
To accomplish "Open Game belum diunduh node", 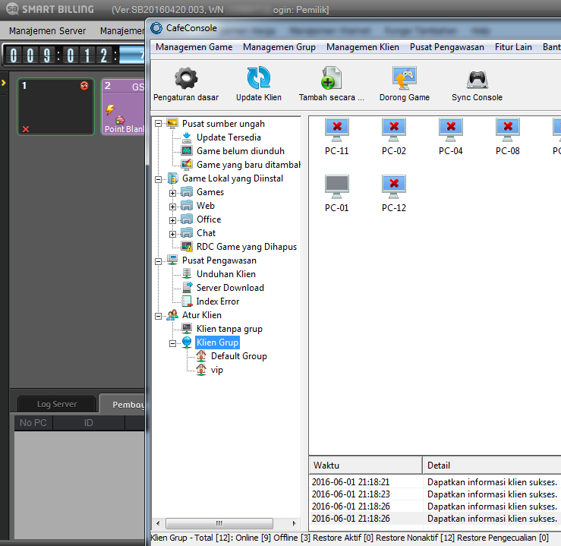I will tap(241, 151).
